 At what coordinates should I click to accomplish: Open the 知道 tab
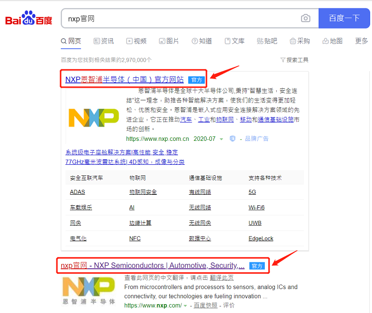click(202, 41)
